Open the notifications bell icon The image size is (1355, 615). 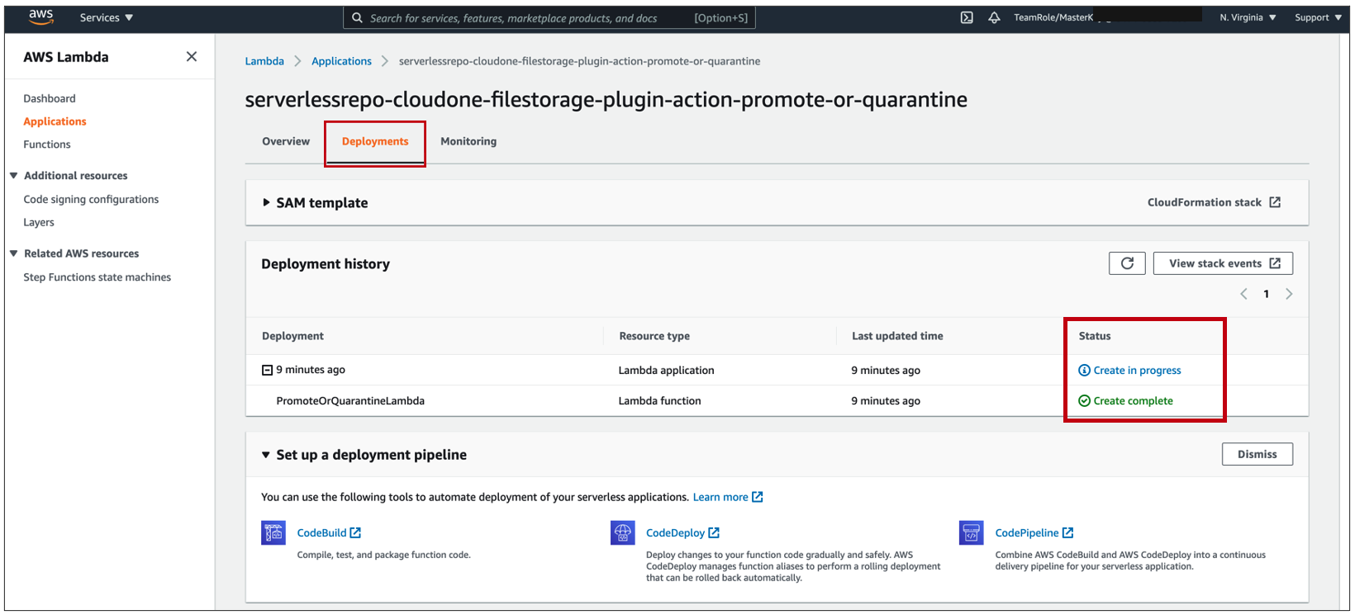click(x=994, y=17)
